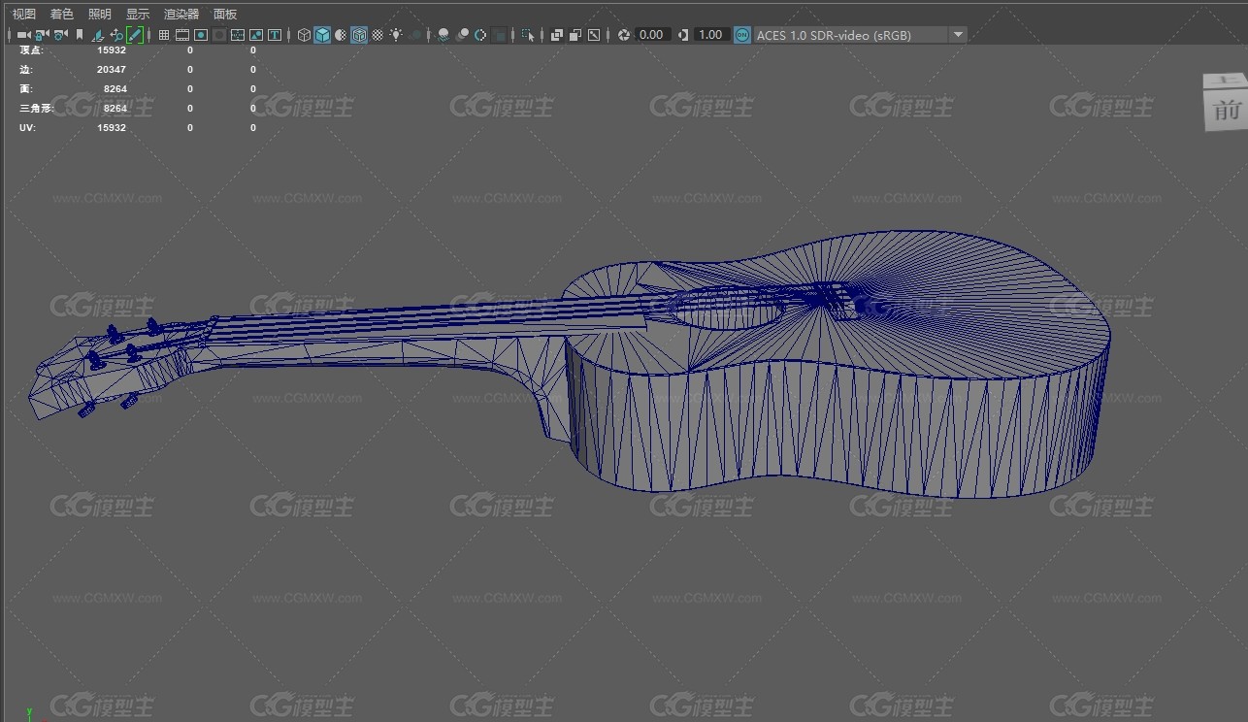Click the Exposure value field 0.00
The image size is (1248, 722).
652,34
